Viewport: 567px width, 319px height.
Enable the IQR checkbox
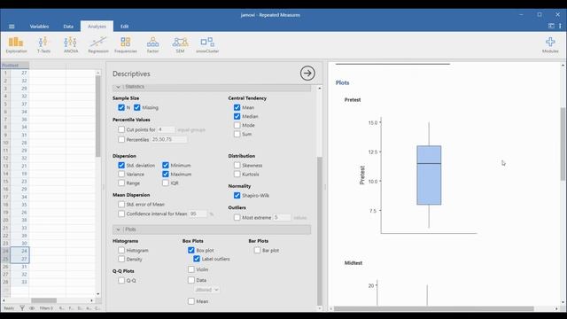coord(166,183)
